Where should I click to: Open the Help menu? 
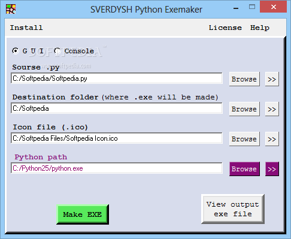(x=260, y=28)
